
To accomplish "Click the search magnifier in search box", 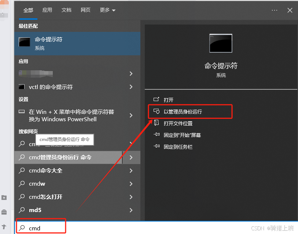I will pos(22,228).
